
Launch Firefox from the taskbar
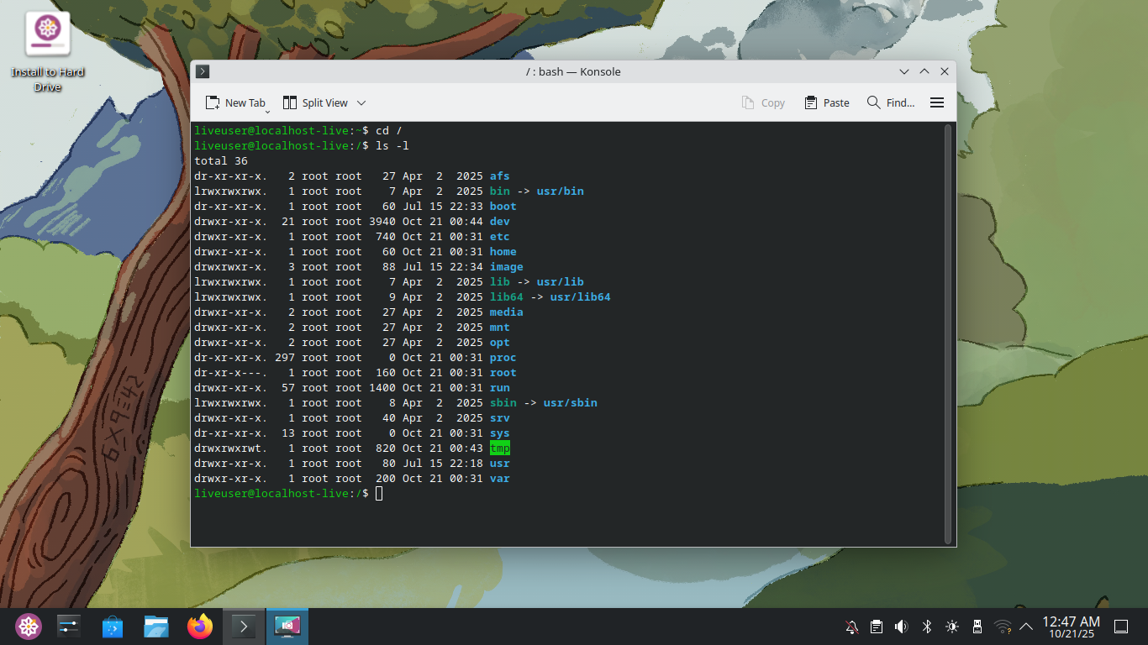[200, 627]
